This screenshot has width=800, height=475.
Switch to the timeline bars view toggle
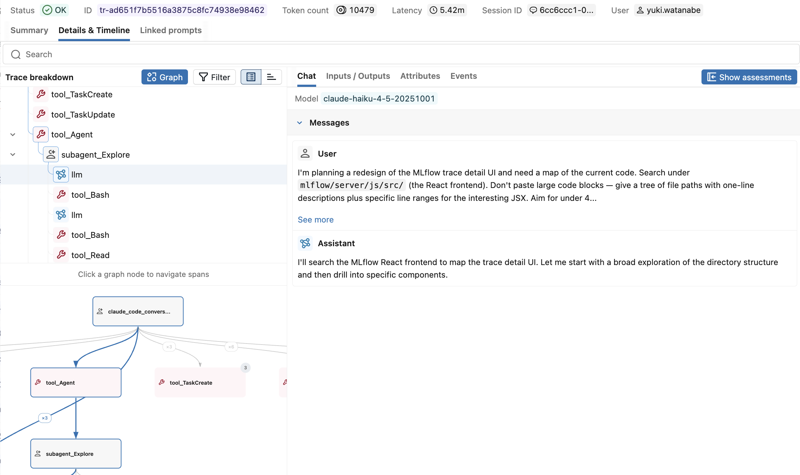pos(271,77)
